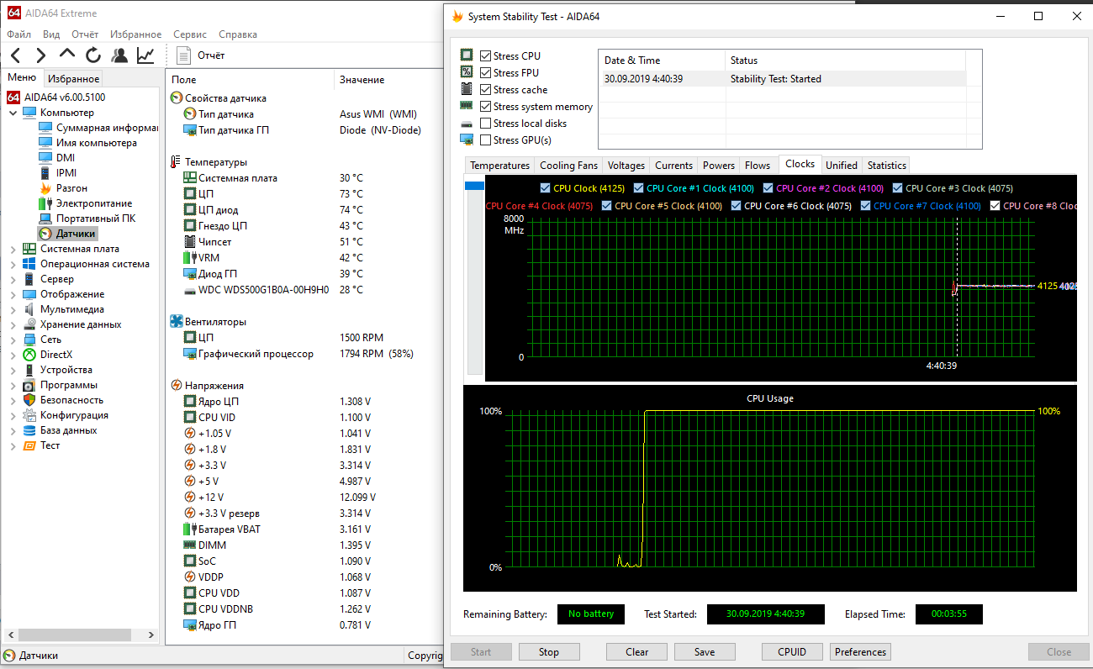Collapse the Компьютер tree node

13,113
